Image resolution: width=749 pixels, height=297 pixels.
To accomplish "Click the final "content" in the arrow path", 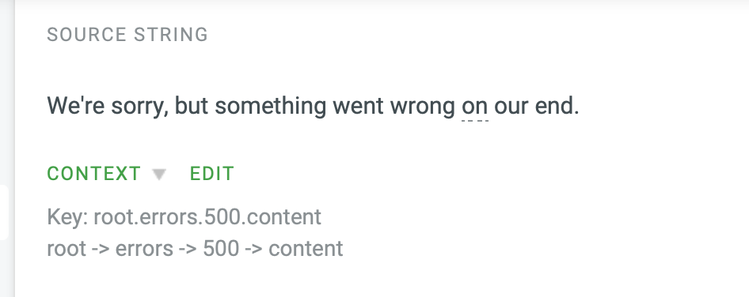I will 306,248.
